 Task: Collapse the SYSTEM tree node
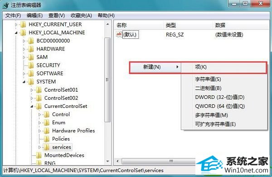click(x=24, y=82)
